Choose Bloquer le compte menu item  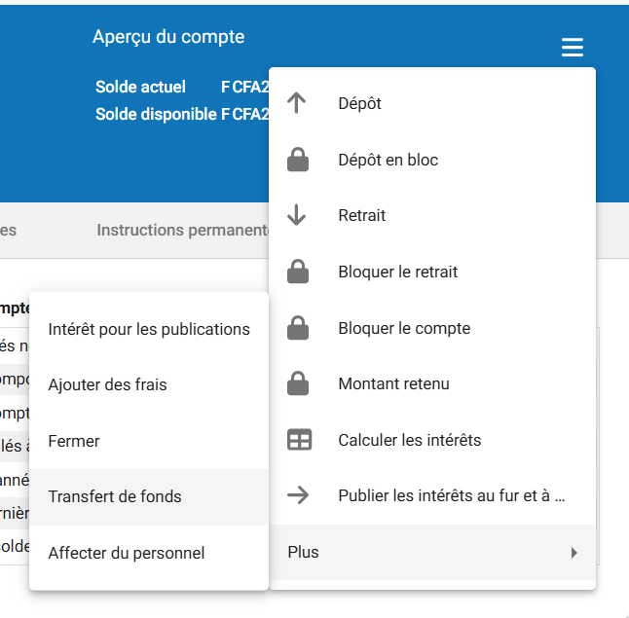[404, 328]
